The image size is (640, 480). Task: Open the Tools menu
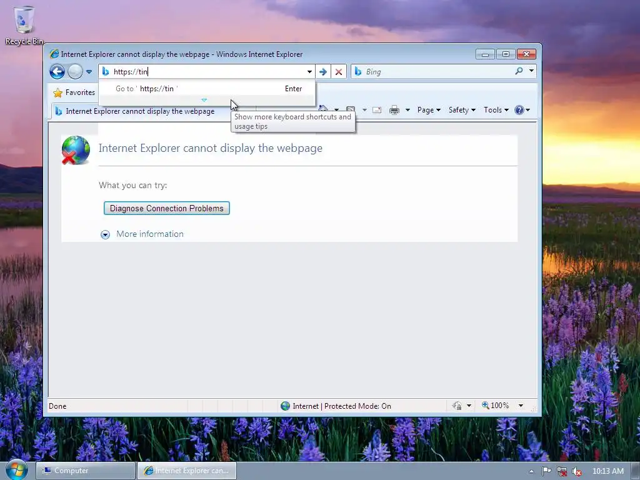[x=496, y=110]
